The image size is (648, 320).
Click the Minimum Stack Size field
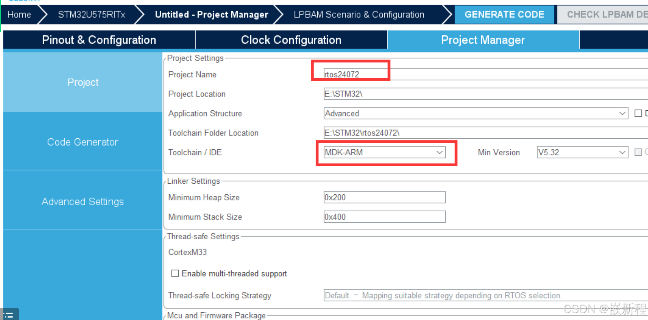[384, 217]
